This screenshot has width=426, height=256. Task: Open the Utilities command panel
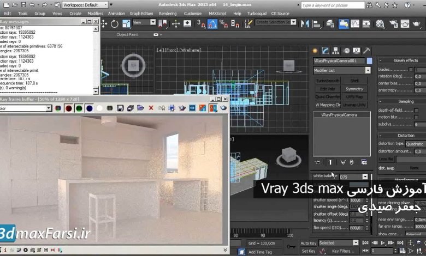tap(366, 51)
